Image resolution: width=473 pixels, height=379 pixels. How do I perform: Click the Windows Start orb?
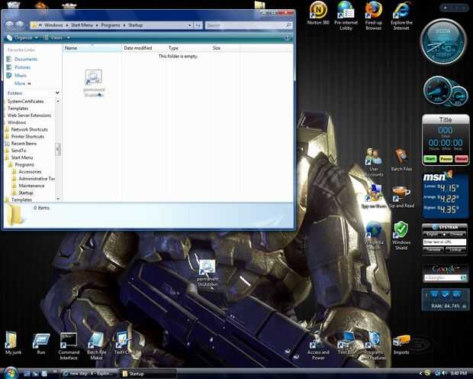coord(11,373)
